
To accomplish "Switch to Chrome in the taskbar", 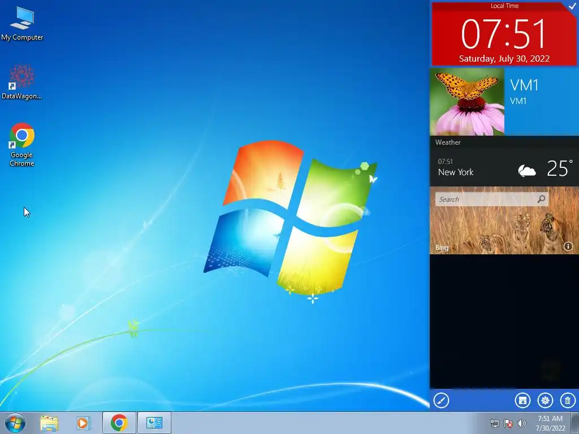I will pyautogui.click(x=119, y=423).
